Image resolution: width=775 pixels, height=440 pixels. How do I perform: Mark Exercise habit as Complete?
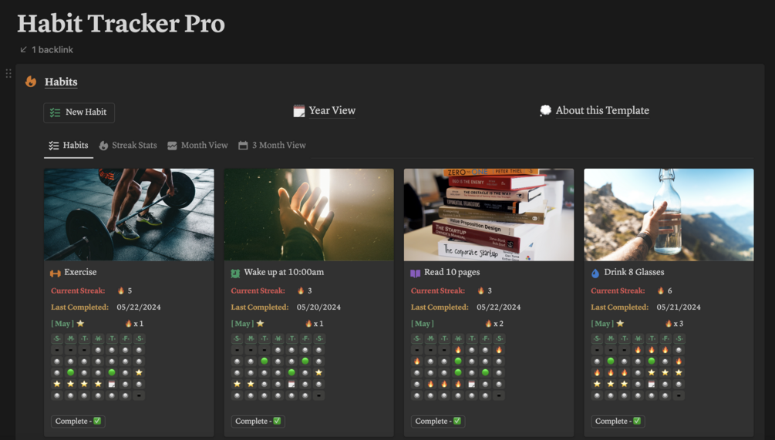[x=78, y=422]
